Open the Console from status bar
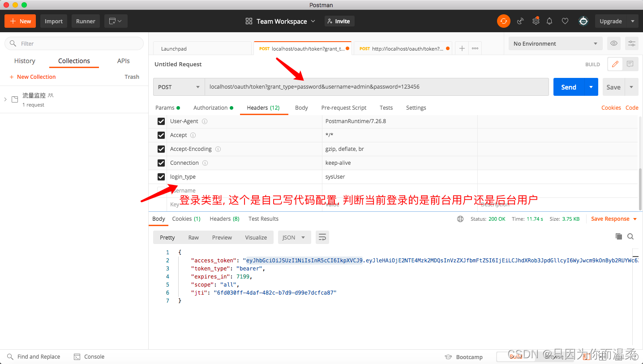The width and height of the screenshot is (643, 364). click(89, 357)
